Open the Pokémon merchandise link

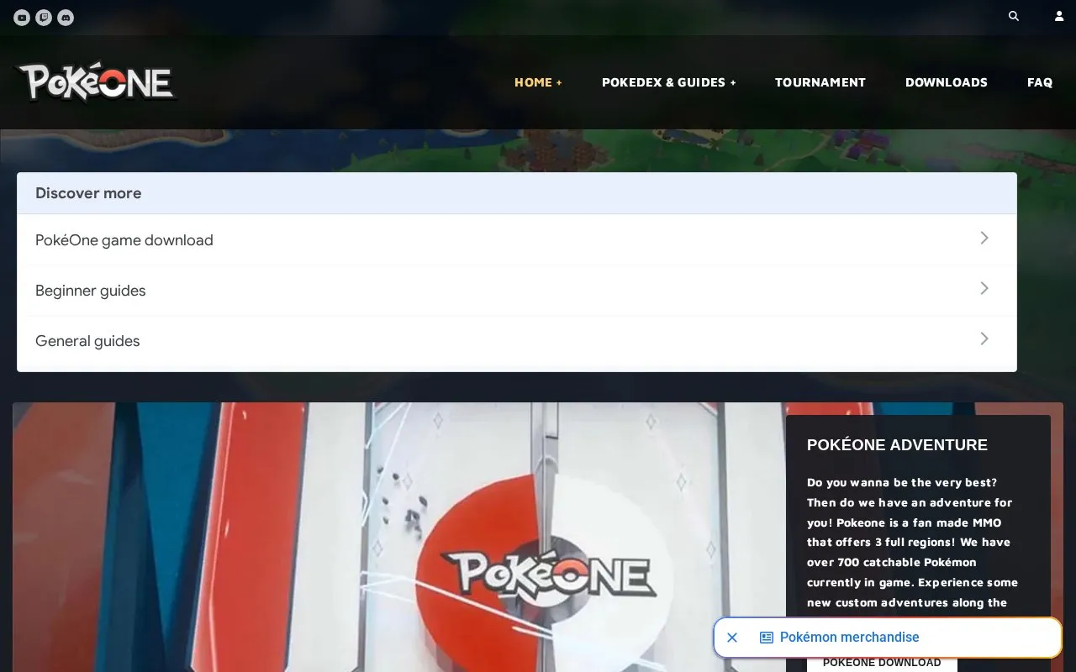pos(849,638)
